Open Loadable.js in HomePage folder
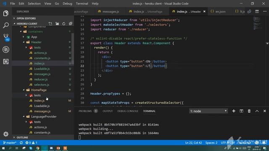 42,106
